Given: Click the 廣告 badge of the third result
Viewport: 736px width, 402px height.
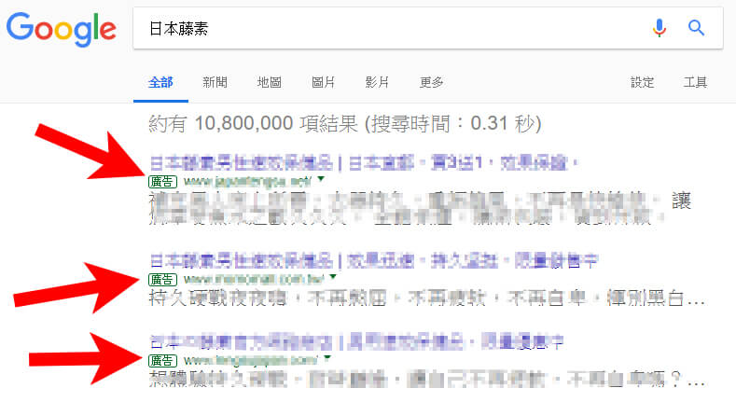Looking at the screenshot, I should [x=162, y=361].
